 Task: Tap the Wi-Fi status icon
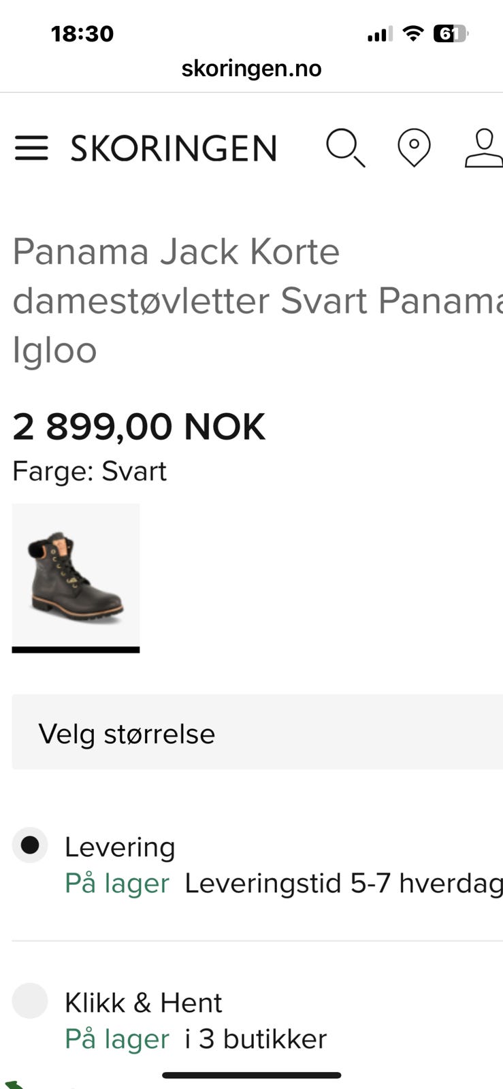click(x=412, y=33)
